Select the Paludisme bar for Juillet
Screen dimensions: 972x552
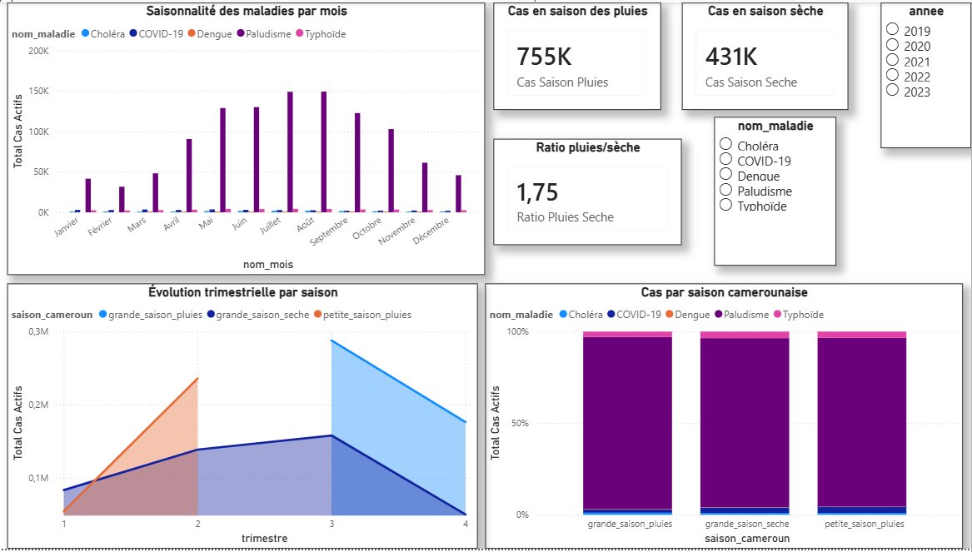[x=290, y=152]
